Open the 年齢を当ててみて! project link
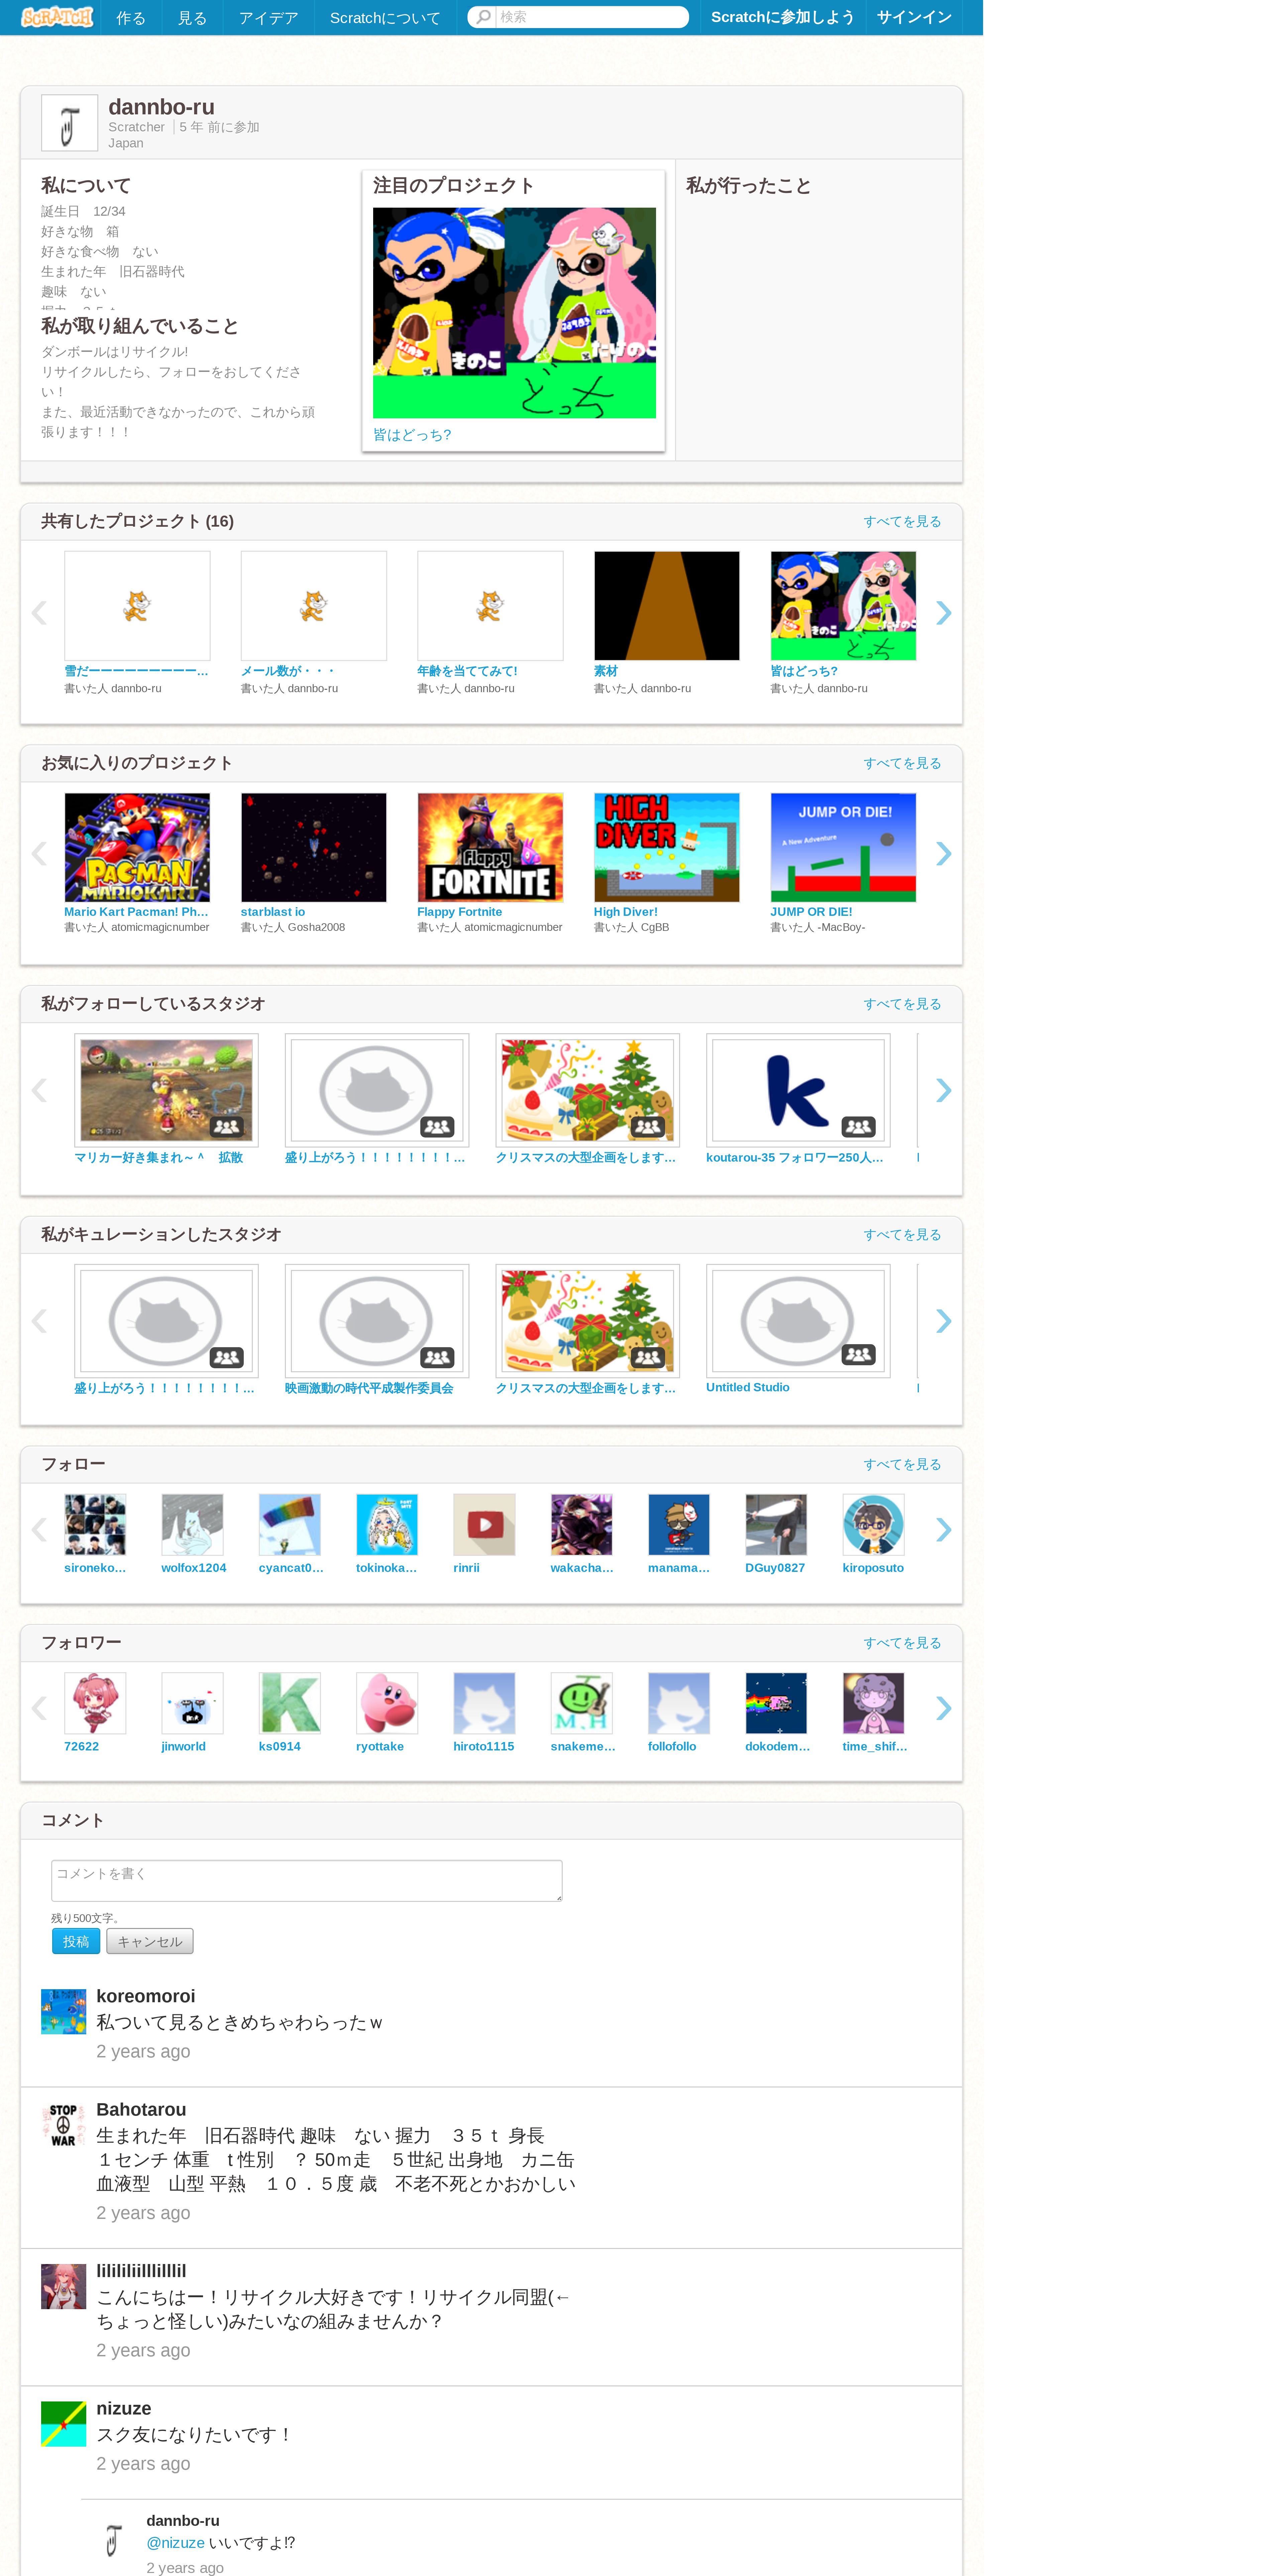 467,671
